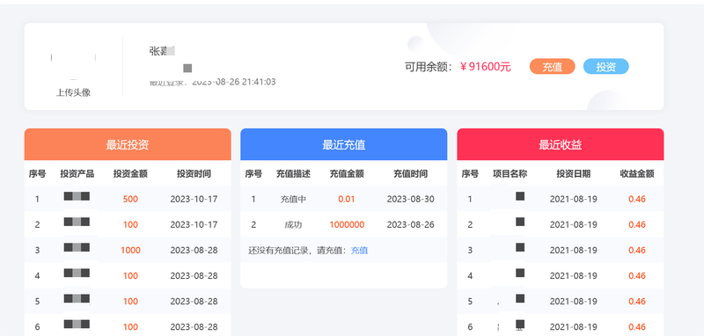This screenshot has width=704, height=336.
Task: Click the 充值时间 column header
Action: coord(411,173)
